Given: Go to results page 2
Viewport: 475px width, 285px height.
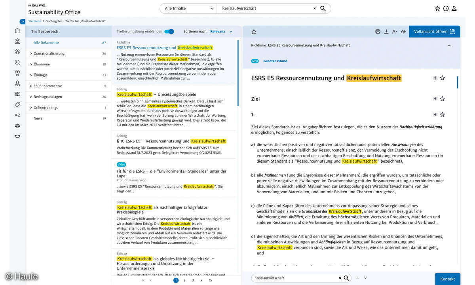Looking at the screenshot, I should click(x=184, y=280).
